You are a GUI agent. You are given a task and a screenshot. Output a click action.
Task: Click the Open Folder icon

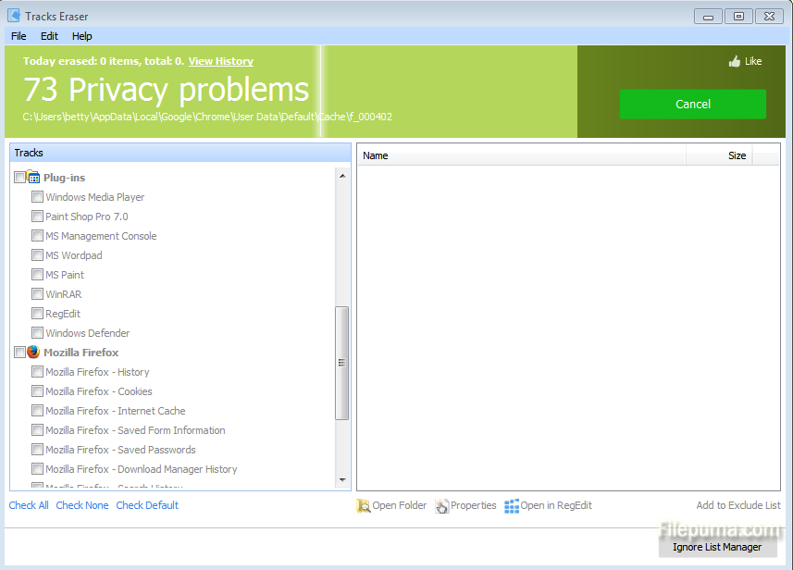tap(364, 506)
